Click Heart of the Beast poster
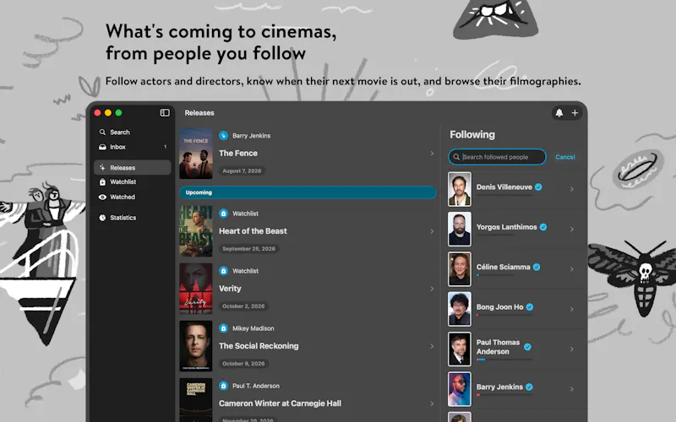 [196, 231]
